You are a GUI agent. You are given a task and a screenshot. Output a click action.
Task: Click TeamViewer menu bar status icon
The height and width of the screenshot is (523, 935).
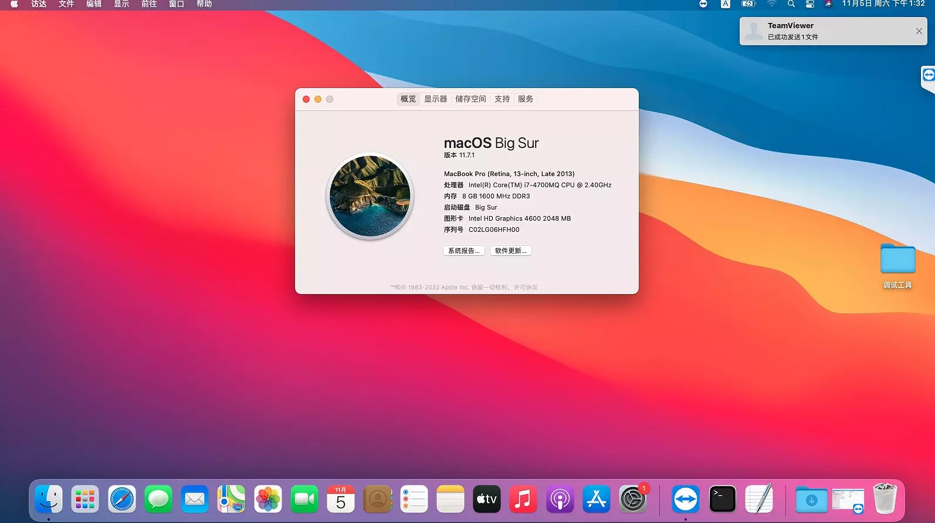pos(703,4)
